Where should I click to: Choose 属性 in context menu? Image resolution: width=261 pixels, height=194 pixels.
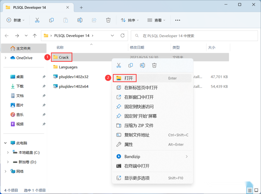[152, 145]
